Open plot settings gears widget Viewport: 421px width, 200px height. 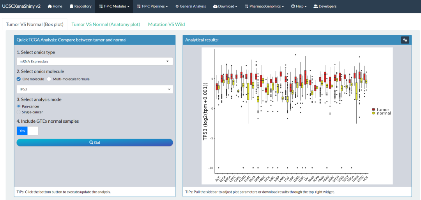click(405, 40)
